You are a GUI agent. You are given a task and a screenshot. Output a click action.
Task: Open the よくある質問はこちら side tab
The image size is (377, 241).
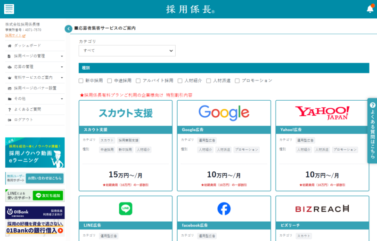[x=372, y=131]
